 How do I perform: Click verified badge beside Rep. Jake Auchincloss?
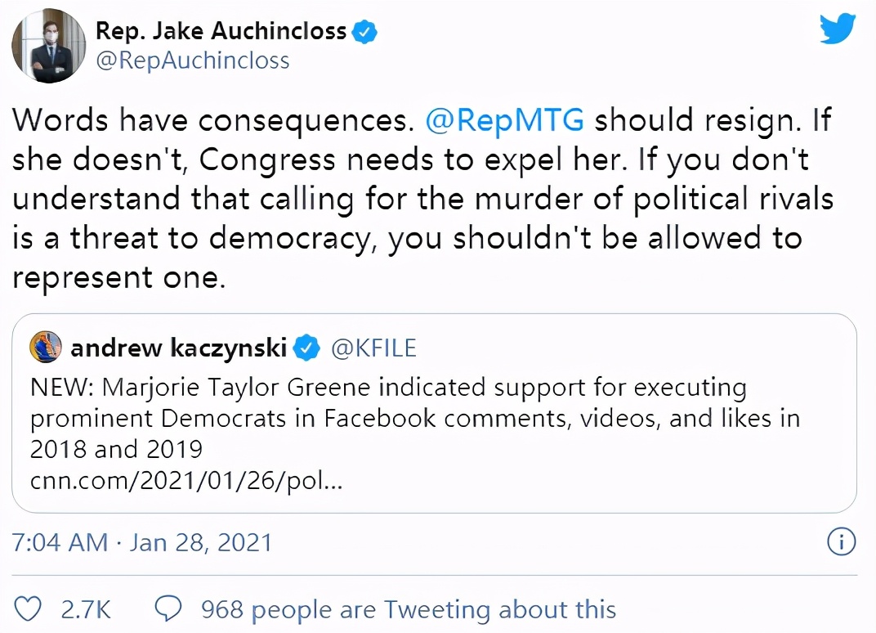[x=364, y=32]
